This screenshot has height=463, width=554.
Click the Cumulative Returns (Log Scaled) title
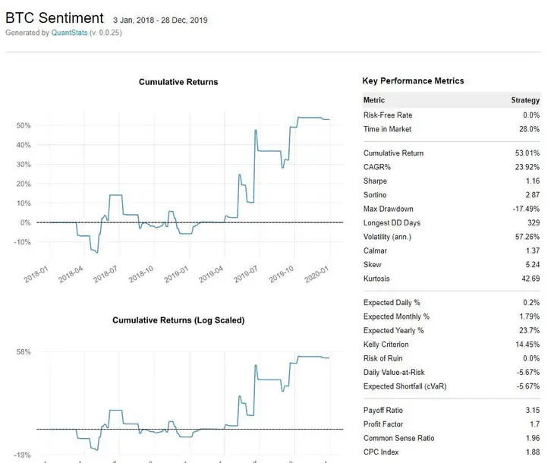pos(178,320)
